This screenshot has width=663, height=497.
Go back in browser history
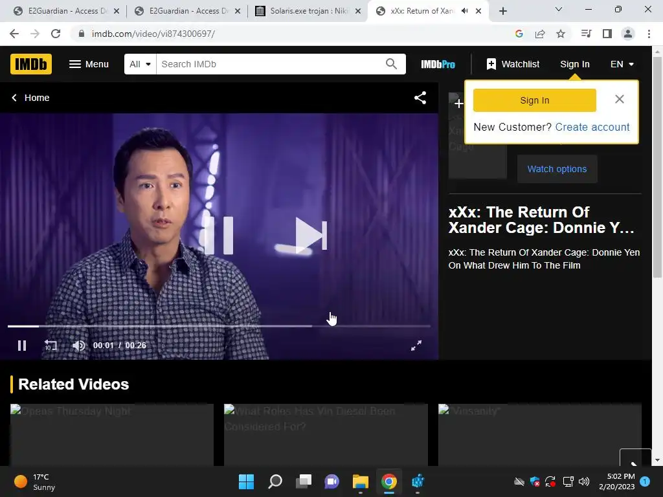[14, 34]
